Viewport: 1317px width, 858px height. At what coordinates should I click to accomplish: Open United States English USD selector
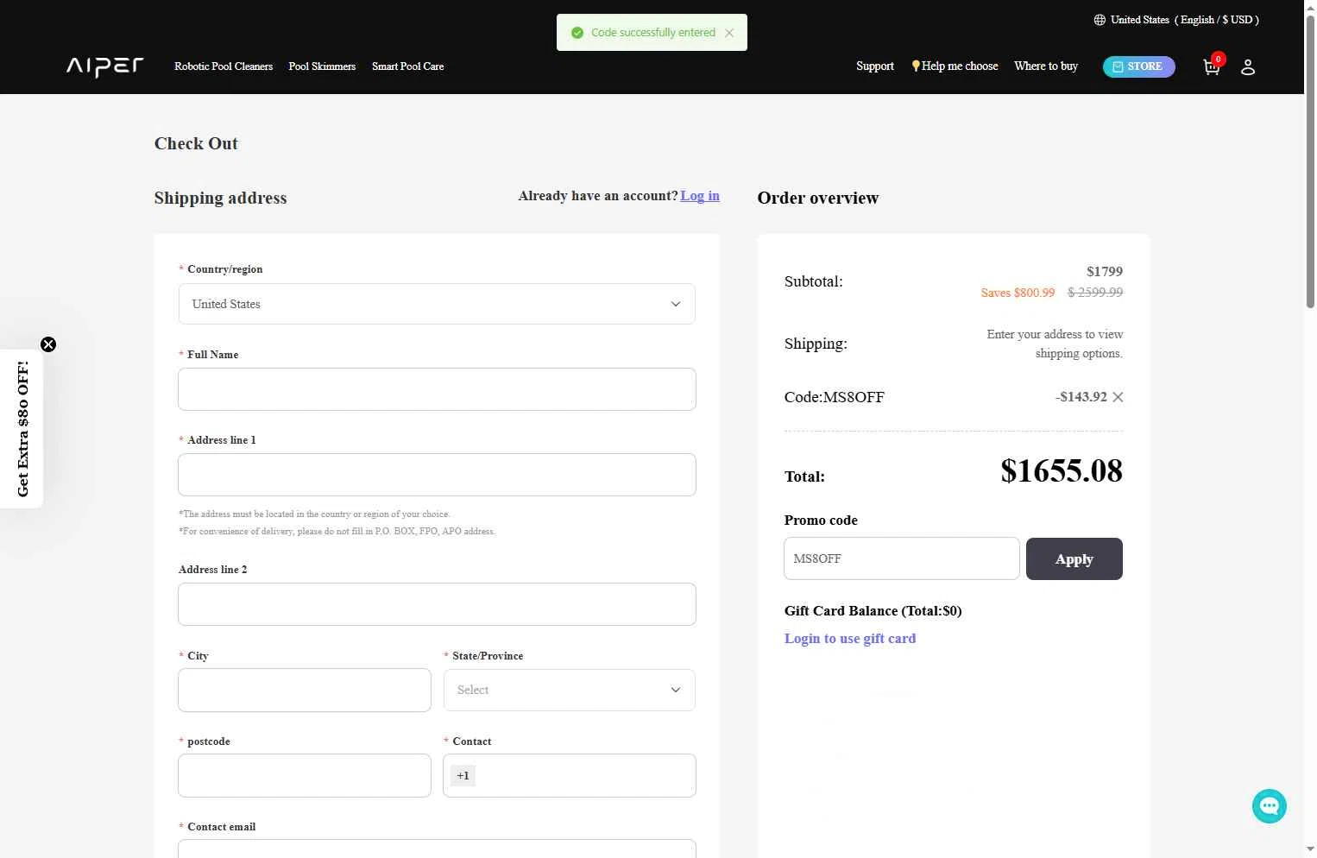pyautogui.click(x=1176, y=20)
